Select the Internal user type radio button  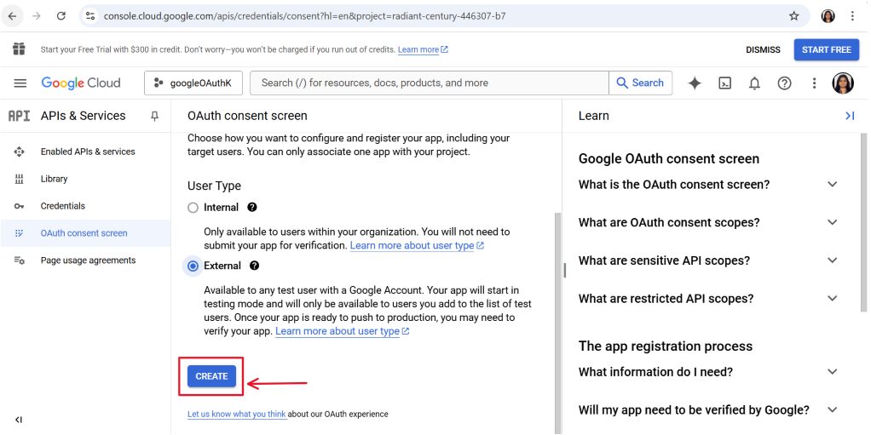[x=193, y=208]
